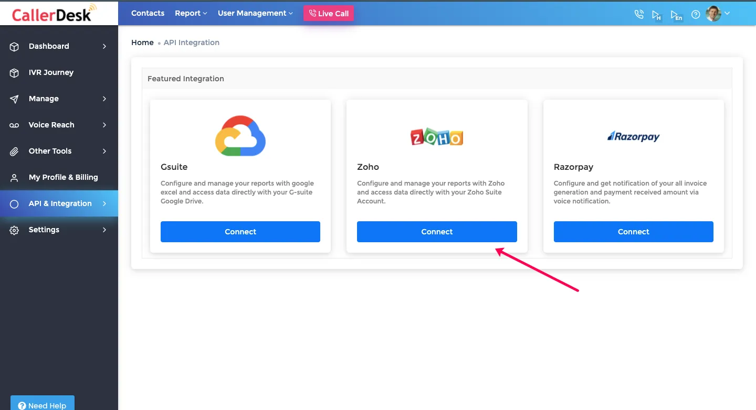Click the Live Call button
The height and width of the screenshot is (410, 756).
pyautogui.click(x=329, y=14)
